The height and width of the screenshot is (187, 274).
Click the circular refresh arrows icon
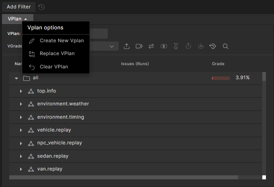(213, 46)
